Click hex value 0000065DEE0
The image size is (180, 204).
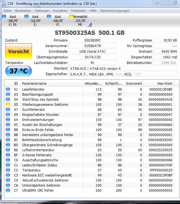click(x=160, y=109)
